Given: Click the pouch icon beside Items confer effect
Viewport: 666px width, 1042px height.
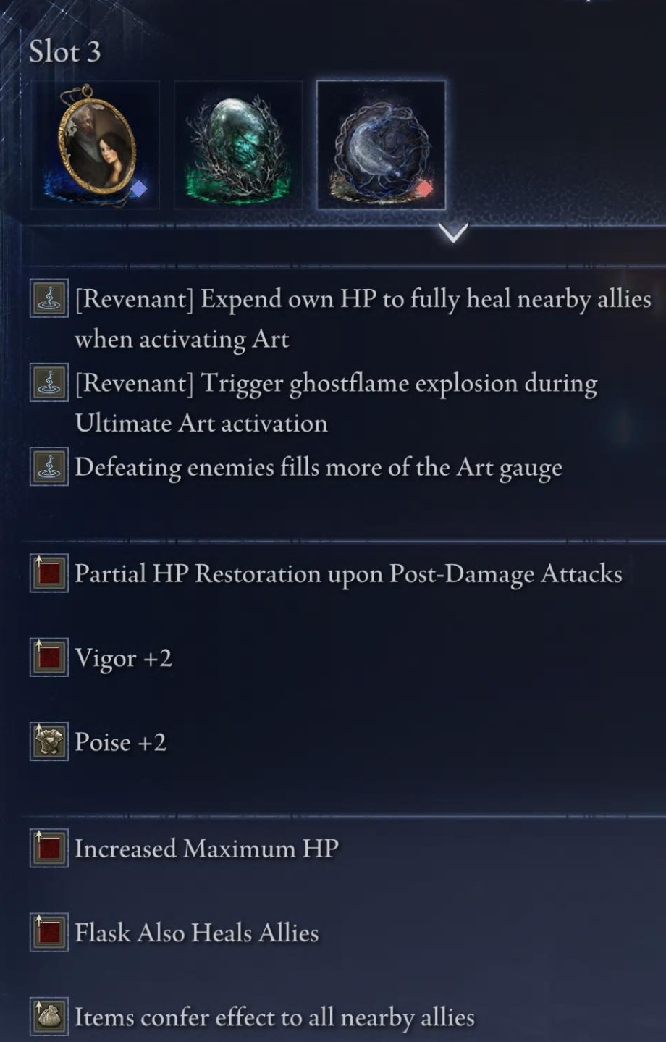Looking at the screenshot, I should (x=49, y=1016).
